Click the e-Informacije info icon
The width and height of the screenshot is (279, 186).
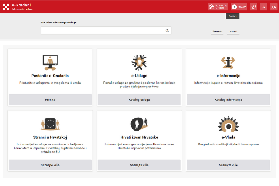[x=228, y=62]
